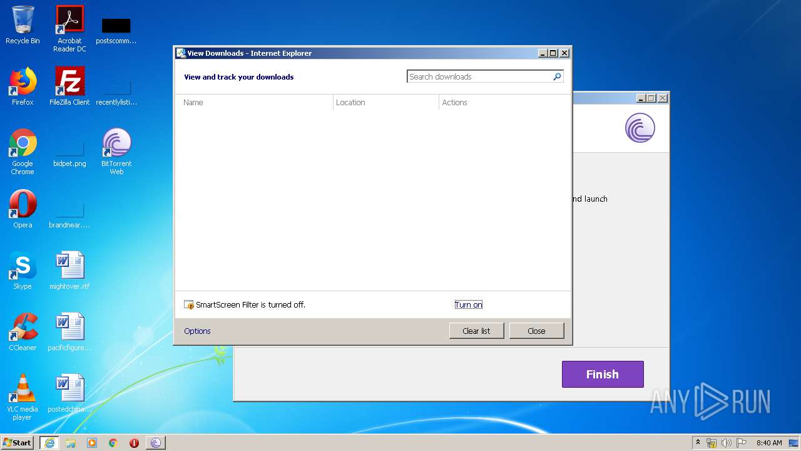
Task: Open CCleaner desktop shortcut
Action: click(23, 332)
